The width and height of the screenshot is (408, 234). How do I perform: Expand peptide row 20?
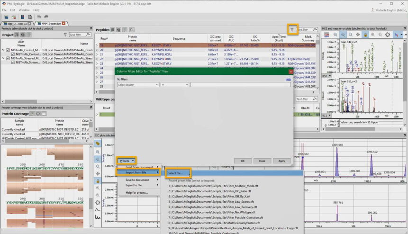click(x=97, y=50)
